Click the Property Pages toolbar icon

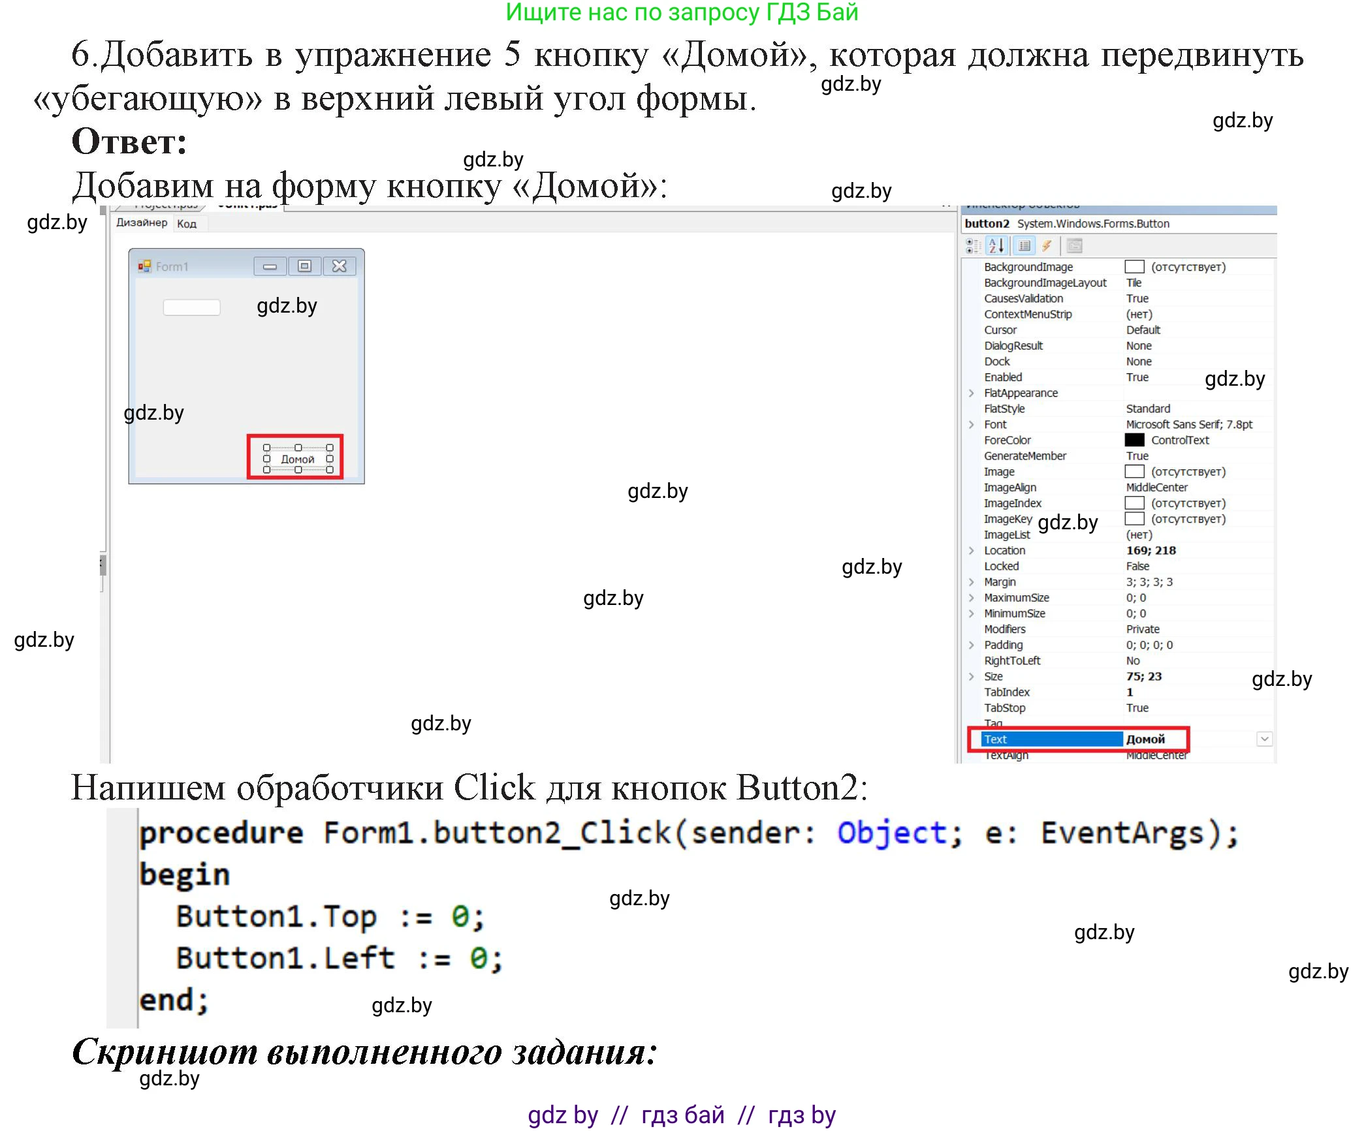click(x=1074, y=246)
